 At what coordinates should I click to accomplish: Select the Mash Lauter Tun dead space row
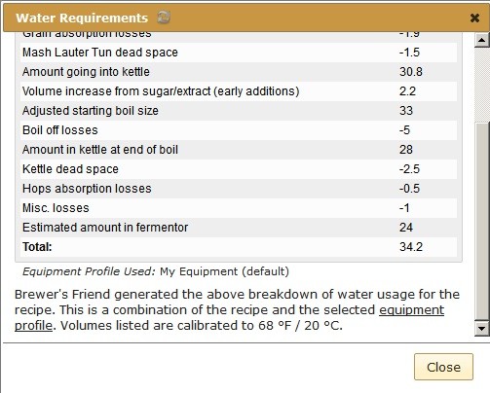coord(239,53)
